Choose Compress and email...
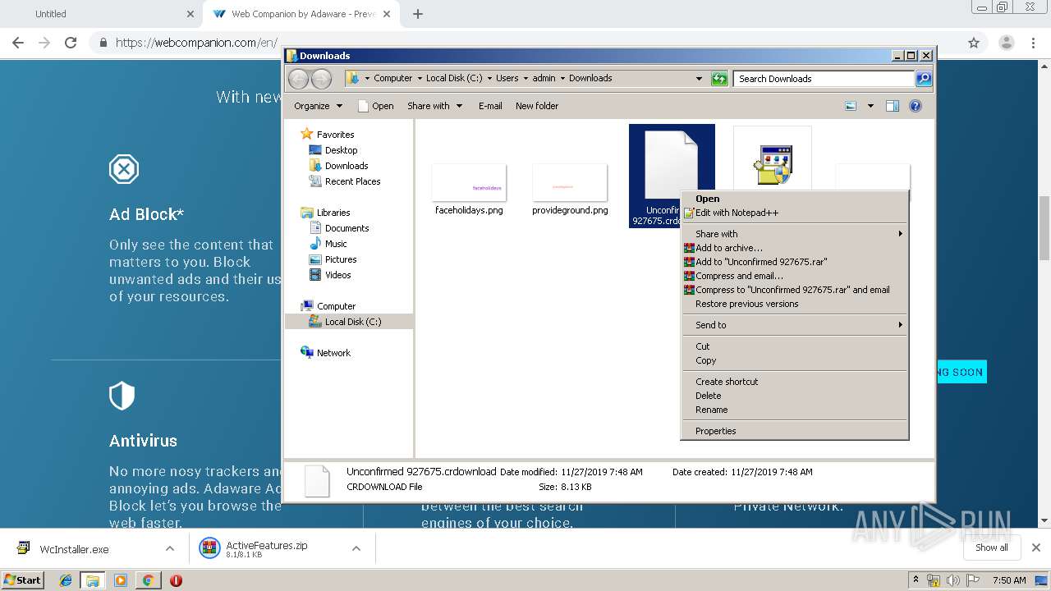This screenshot has width=1051, height=591. 795,276
